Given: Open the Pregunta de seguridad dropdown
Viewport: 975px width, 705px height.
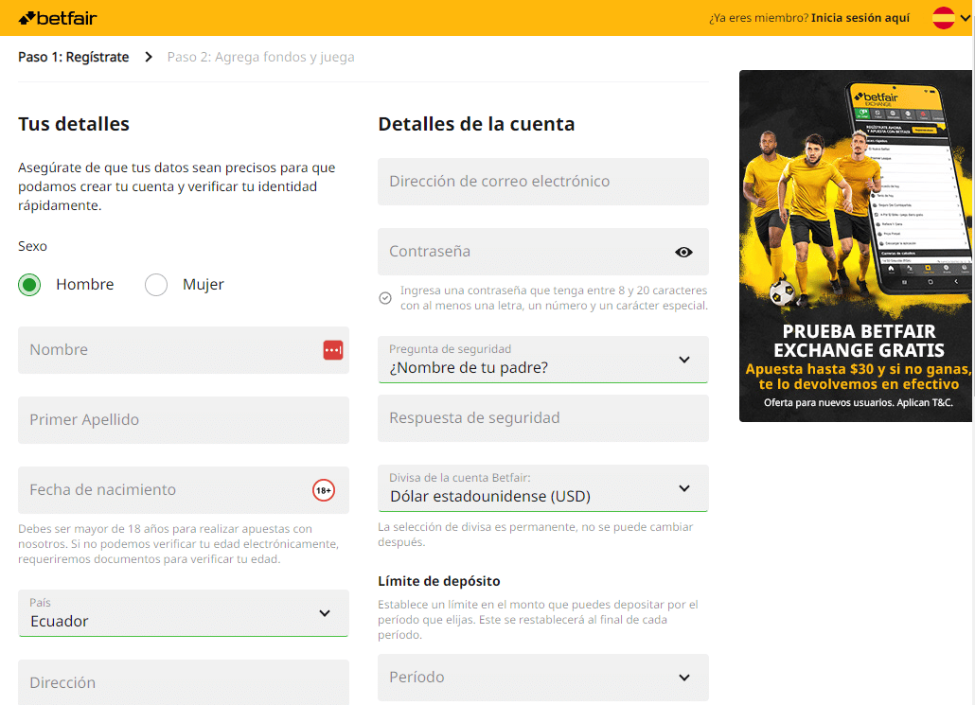Looking at the screenshot, I should pos(542,360).
